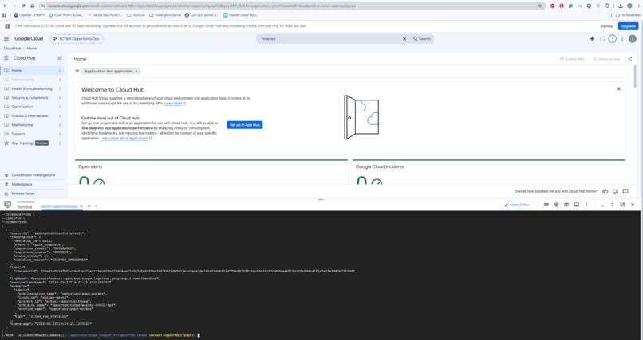This screenshot has width=643, height=340.
Task: Open the more options dots beside Home sidebar item
Action: point(60,70)
